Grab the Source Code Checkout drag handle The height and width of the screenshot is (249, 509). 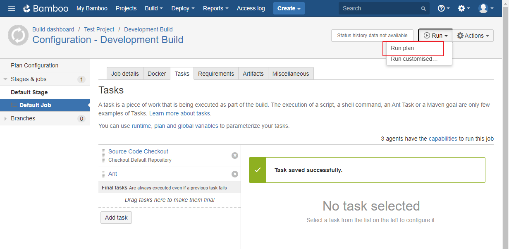[103, 156]
